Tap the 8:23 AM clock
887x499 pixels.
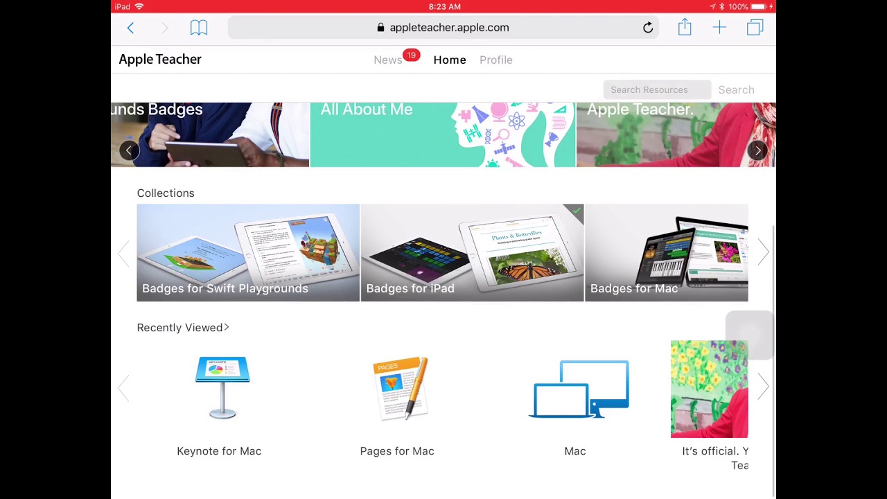point(444,6)
